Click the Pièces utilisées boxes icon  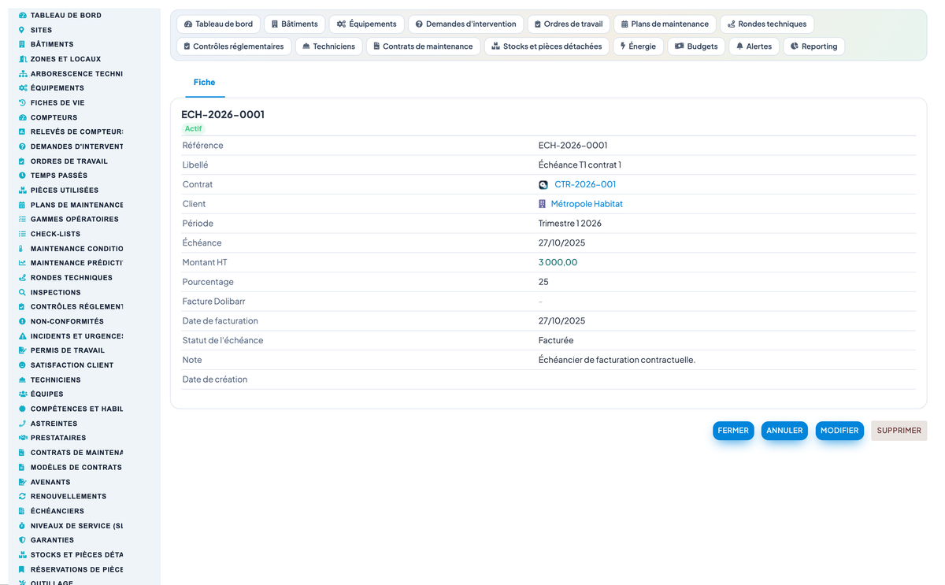pos(22,191)
